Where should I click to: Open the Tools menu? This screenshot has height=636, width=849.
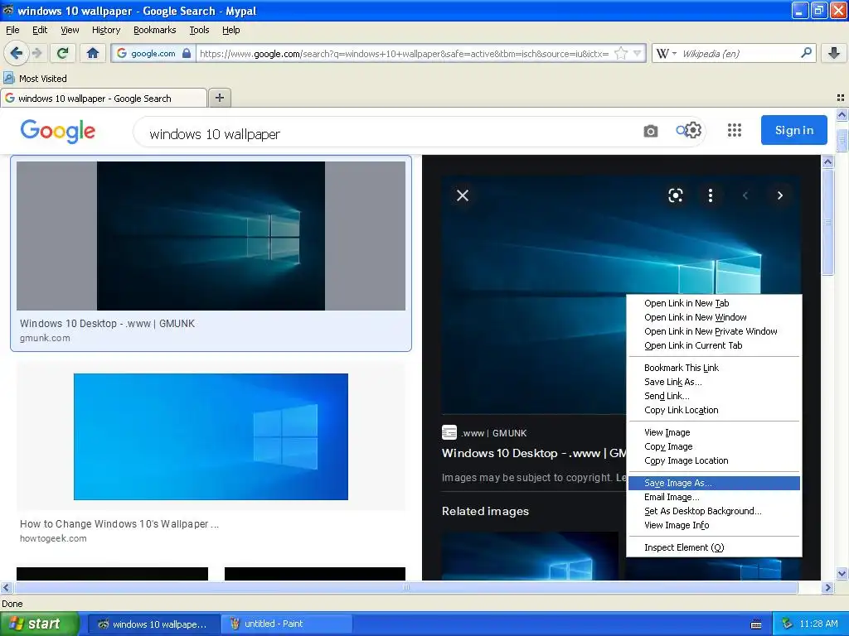click(199, 30)
